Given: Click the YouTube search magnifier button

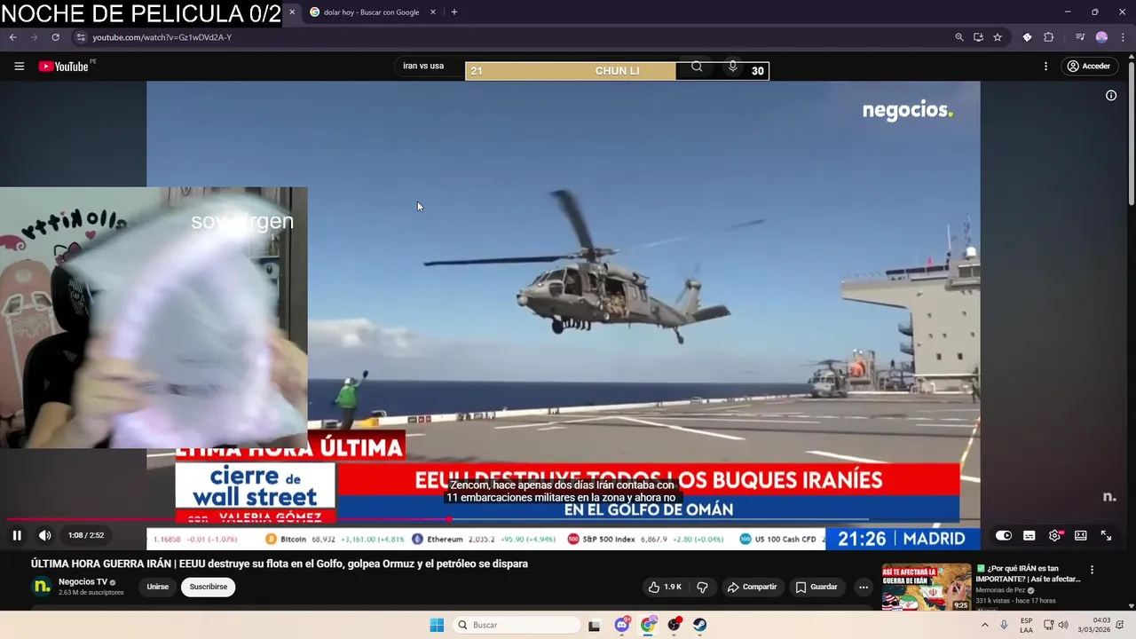Looking at the screenshot, I should pyautogui.click(x=697, y=66).
